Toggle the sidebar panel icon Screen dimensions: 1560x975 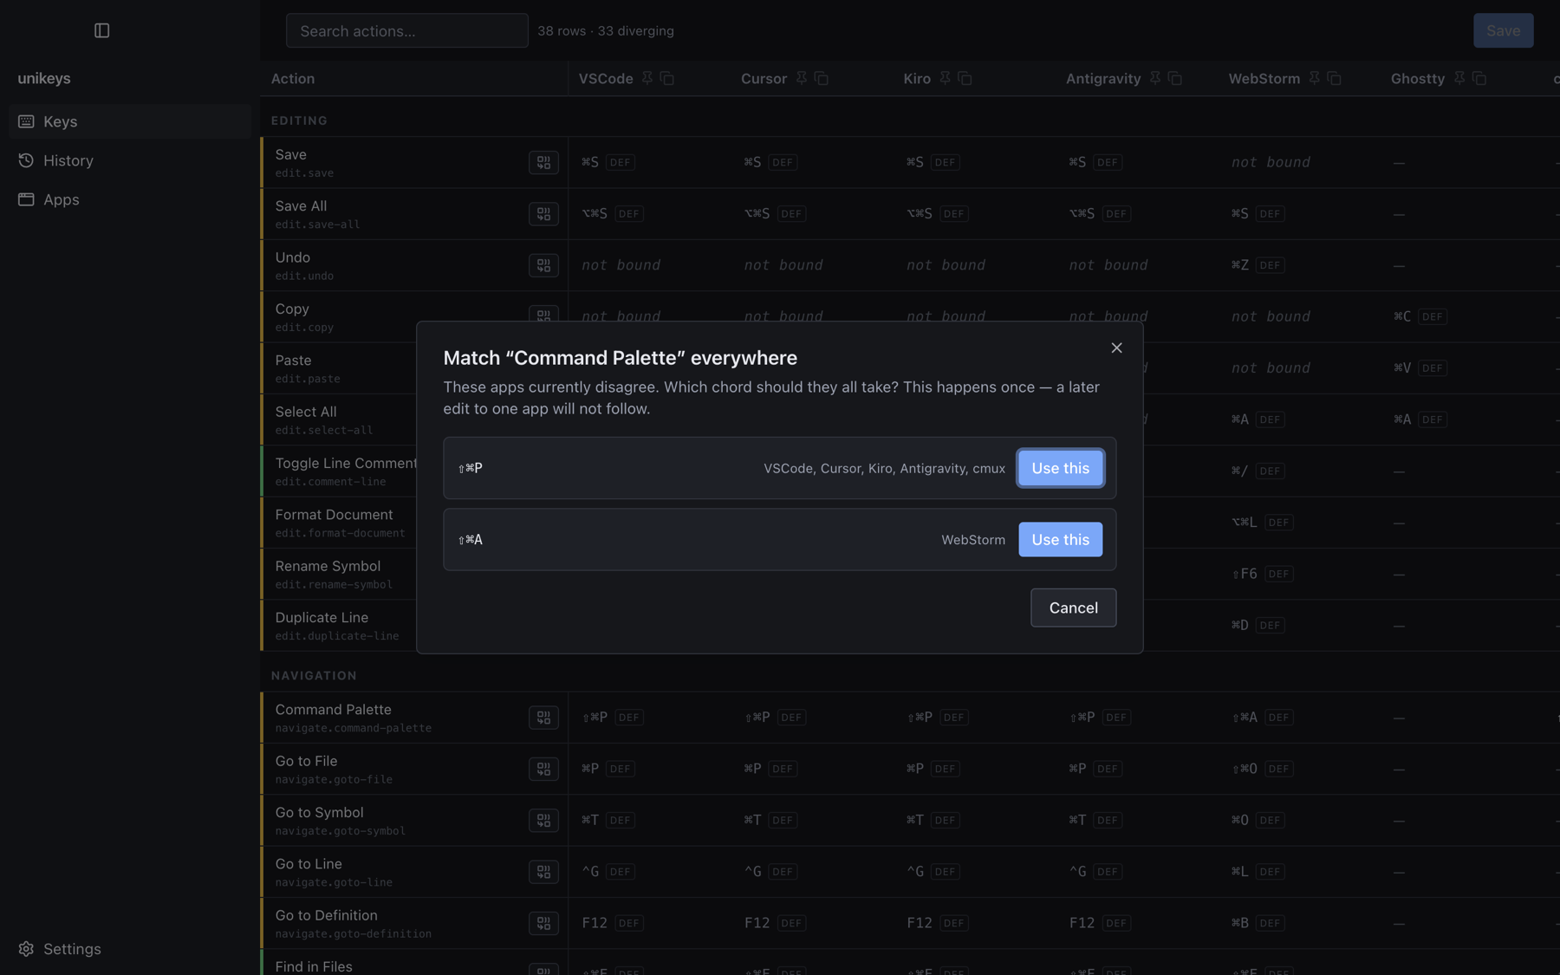pos(101,30)
